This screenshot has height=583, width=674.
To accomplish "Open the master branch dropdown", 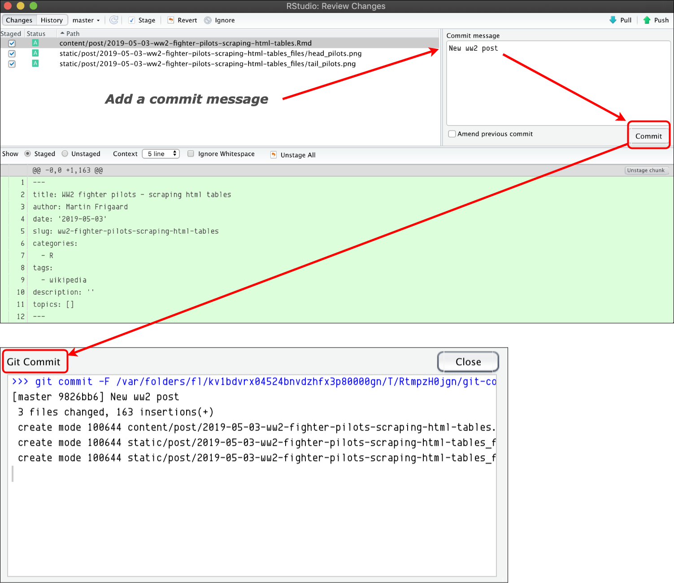I will click(x=86, y=20).
